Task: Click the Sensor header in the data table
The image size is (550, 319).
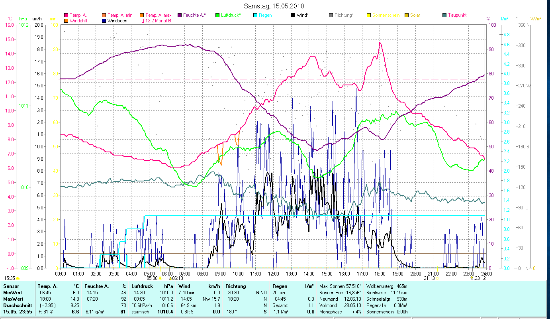Action: click(x=10, y=286)
